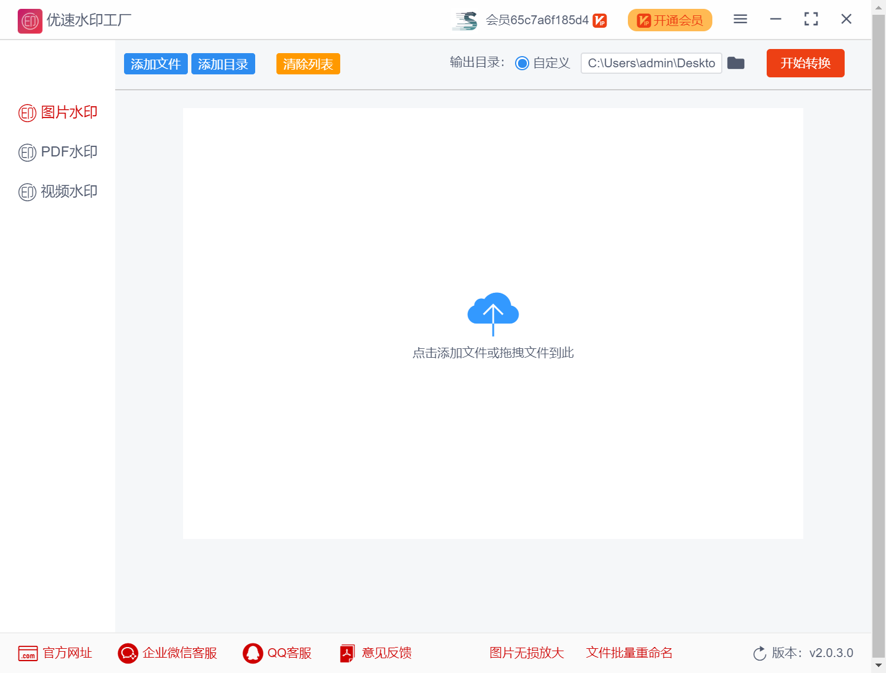Click the 优速水印工厂 title text
The width and height of the screenshot is (886, 673).
point(89,20)
